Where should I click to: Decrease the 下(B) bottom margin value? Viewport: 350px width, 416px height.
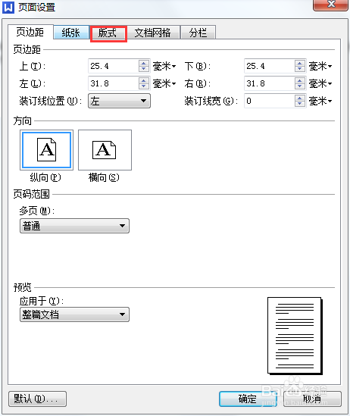[x=300, y=69]
